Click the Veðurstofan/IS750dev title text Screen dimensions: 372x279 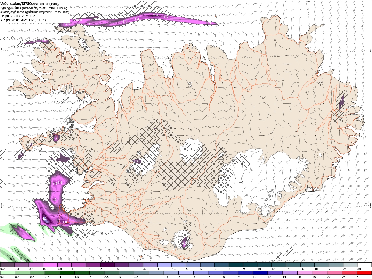click(x=19, y=3)
